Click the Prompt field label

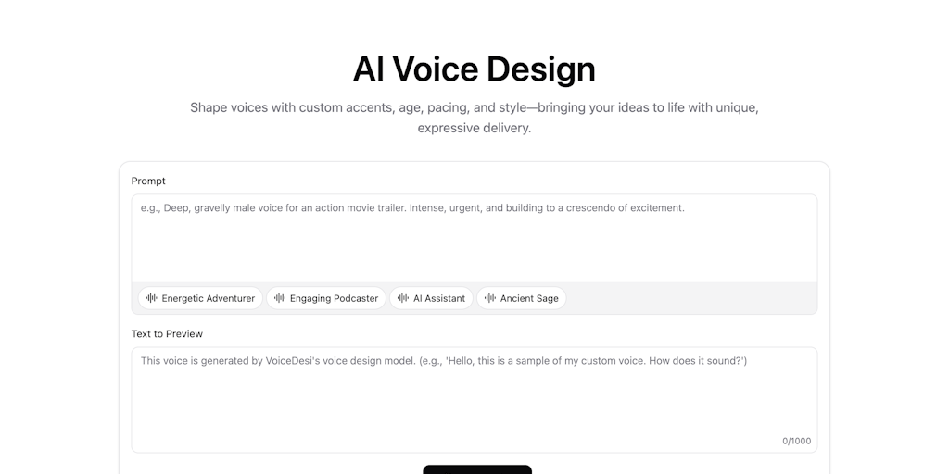(x=148, y=181)
